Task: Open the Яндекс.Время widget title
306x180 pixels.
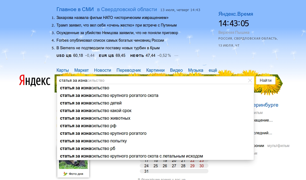Action: click(x=235, y=14)
